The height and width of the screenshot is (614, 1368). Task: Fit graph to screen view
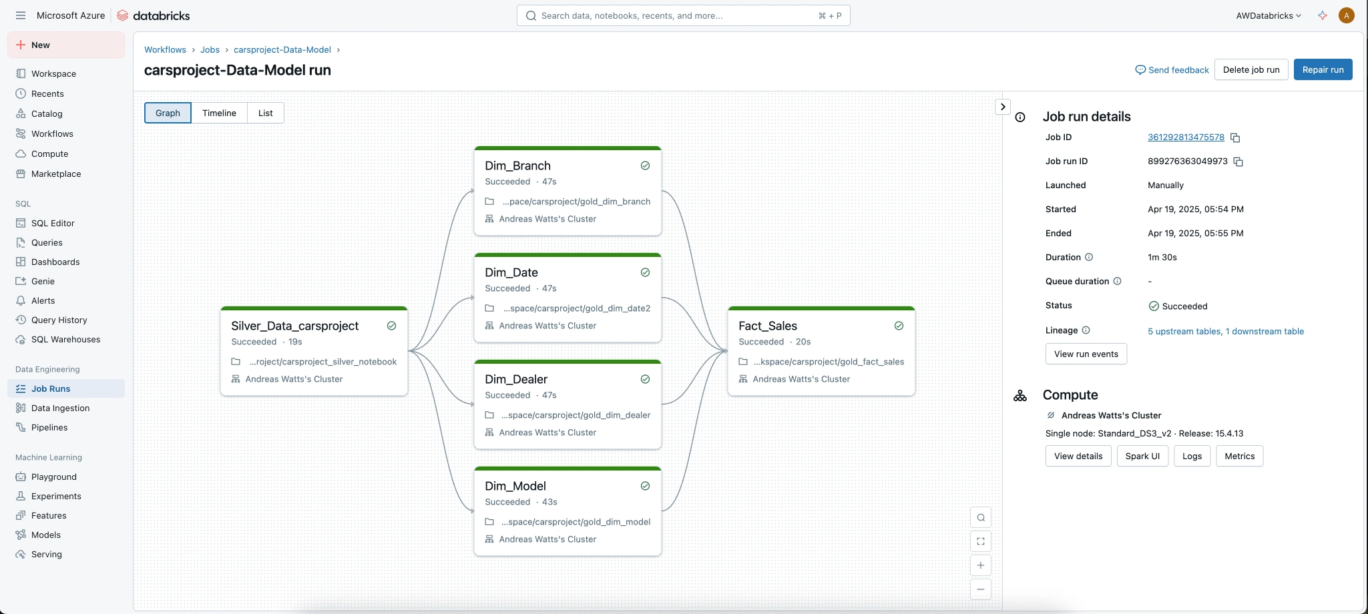980,541
